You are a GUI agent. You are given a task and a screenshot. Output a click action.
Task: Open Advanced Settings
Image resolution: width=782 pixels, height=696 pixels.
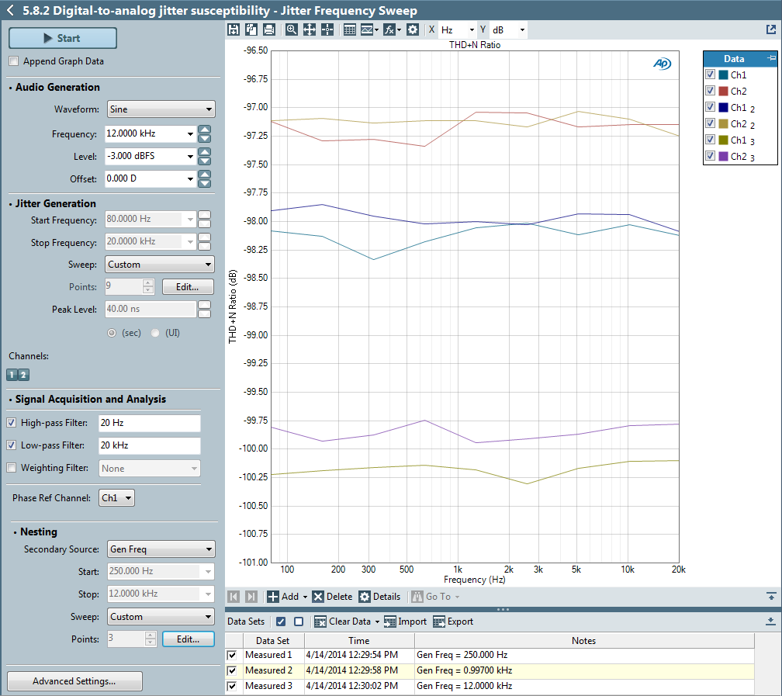tap(74, 681)
